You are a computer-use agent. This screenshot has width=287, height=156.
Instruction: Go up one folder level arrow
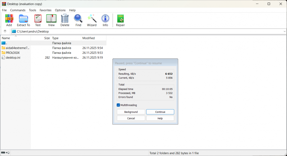(x=5, y=31)
